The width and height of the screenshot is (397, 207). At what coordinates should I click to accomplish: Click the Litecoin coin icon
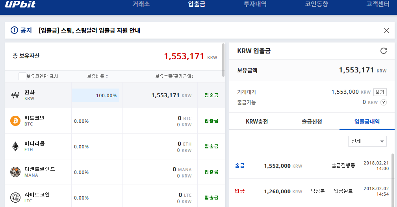[15, 197]
